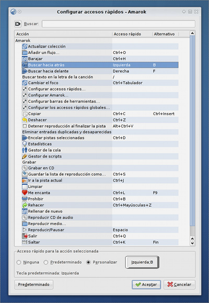The image size is (209, 303).
Task: Click the Configurar accesos rápidos row icon
Action: click(x=25, y=89)
